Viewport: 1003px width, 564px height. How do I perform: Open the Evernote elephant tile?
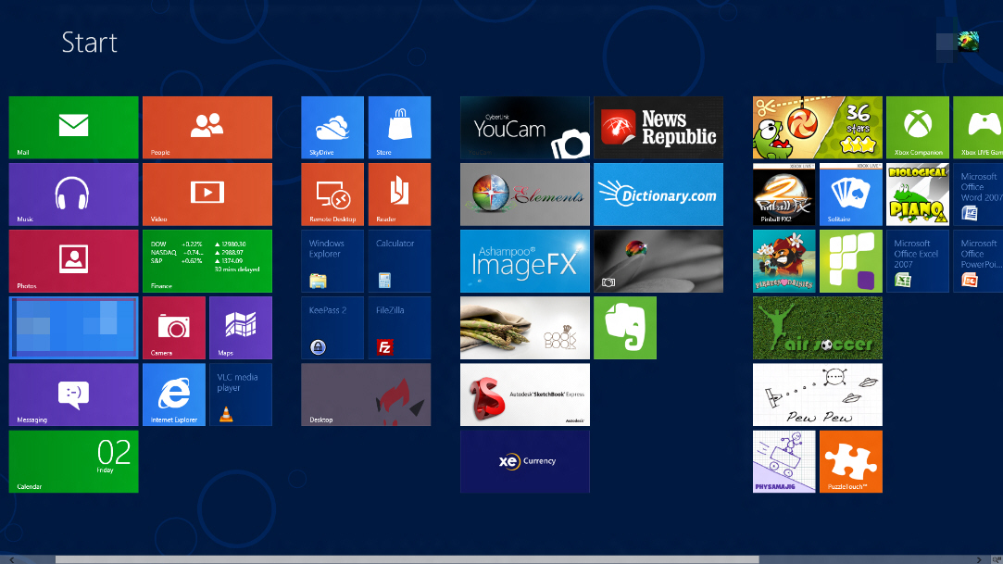click(x=625, y=328)
